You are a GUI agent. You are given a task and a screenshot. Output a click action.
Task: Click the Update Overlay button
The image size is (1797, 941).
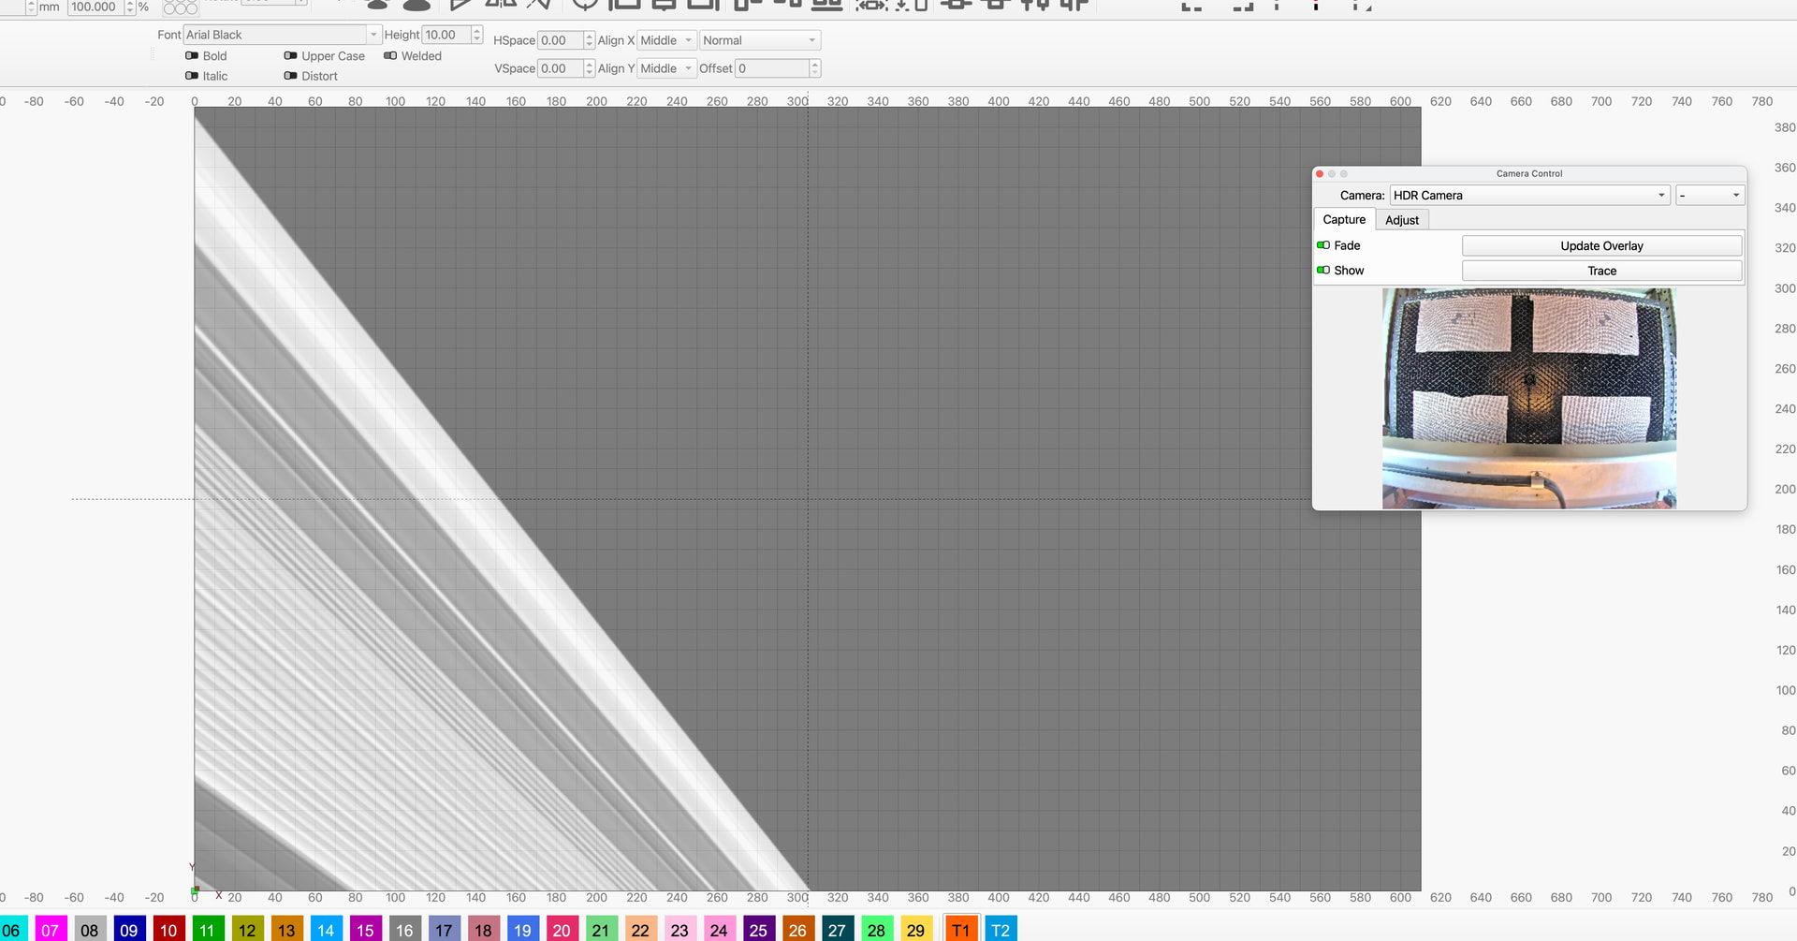[x=1601, y=246]
